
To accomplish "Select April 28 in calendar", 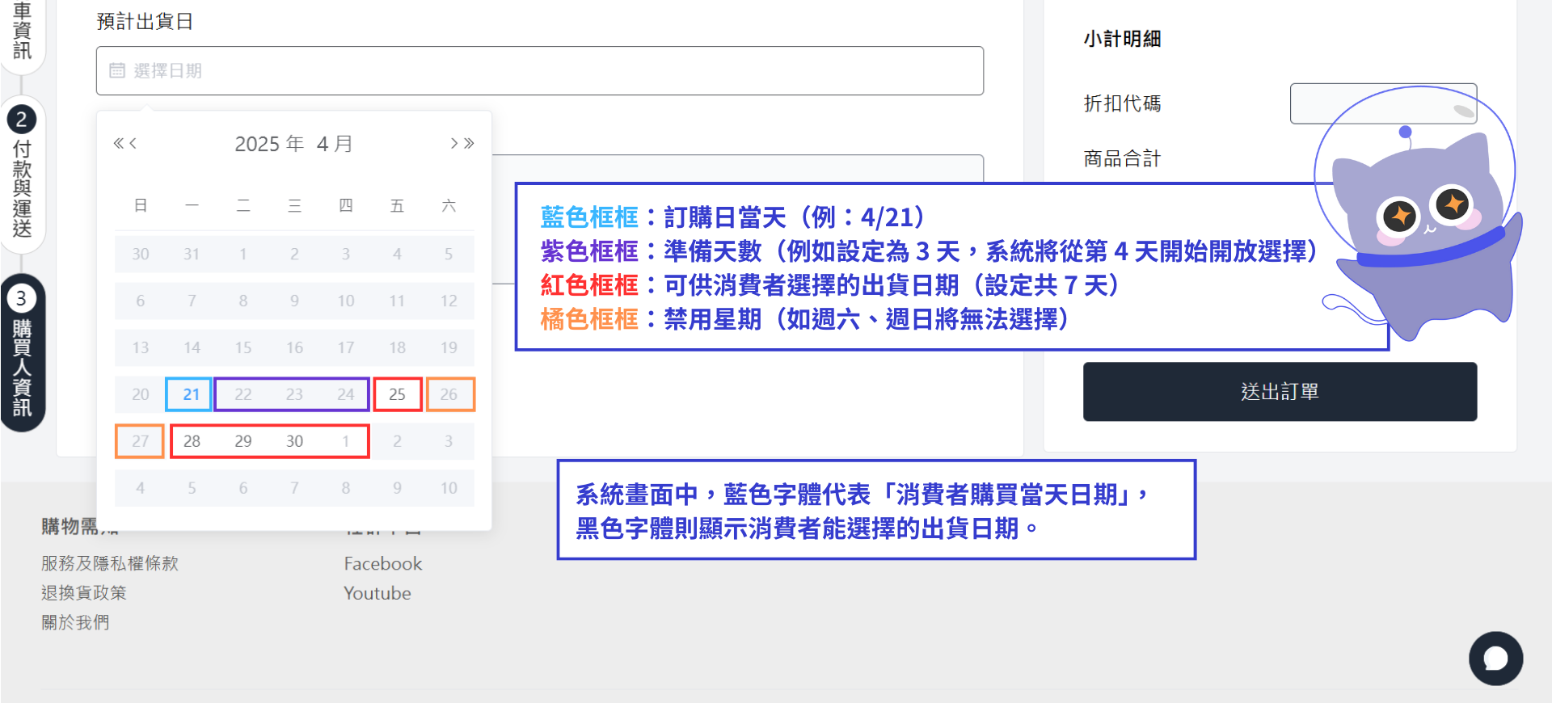I will (x=192, y=441).
